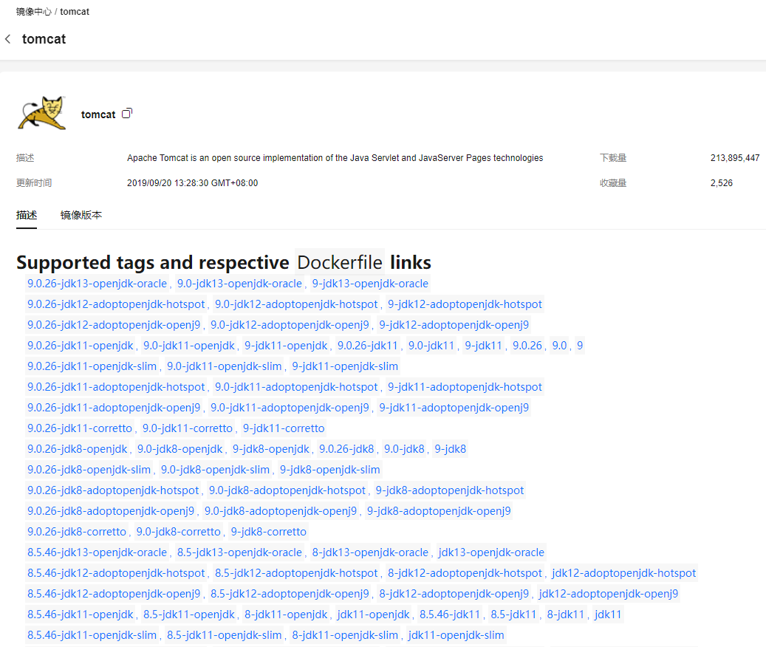Open the 9-jdk13-openjdk-oracle tag link
This screenshot has height=647, width=766.
(x=370, y=284)
